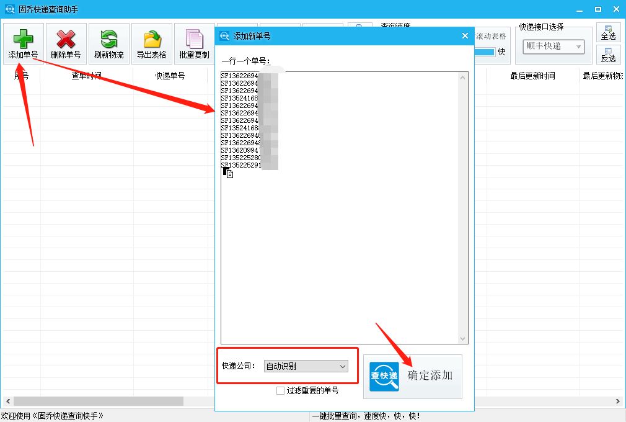
Task: Click the 删除单号 delete tracking number icon
Action: [65, 42]
